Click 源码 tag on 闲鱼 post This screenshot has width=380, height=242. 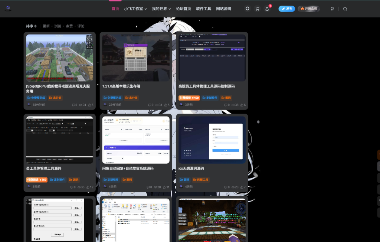pyautogui.click(x=127, y=180)
